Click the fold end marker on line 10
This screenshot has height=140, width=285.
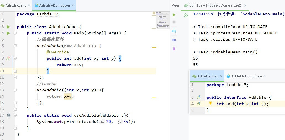(x=15, y=71)
